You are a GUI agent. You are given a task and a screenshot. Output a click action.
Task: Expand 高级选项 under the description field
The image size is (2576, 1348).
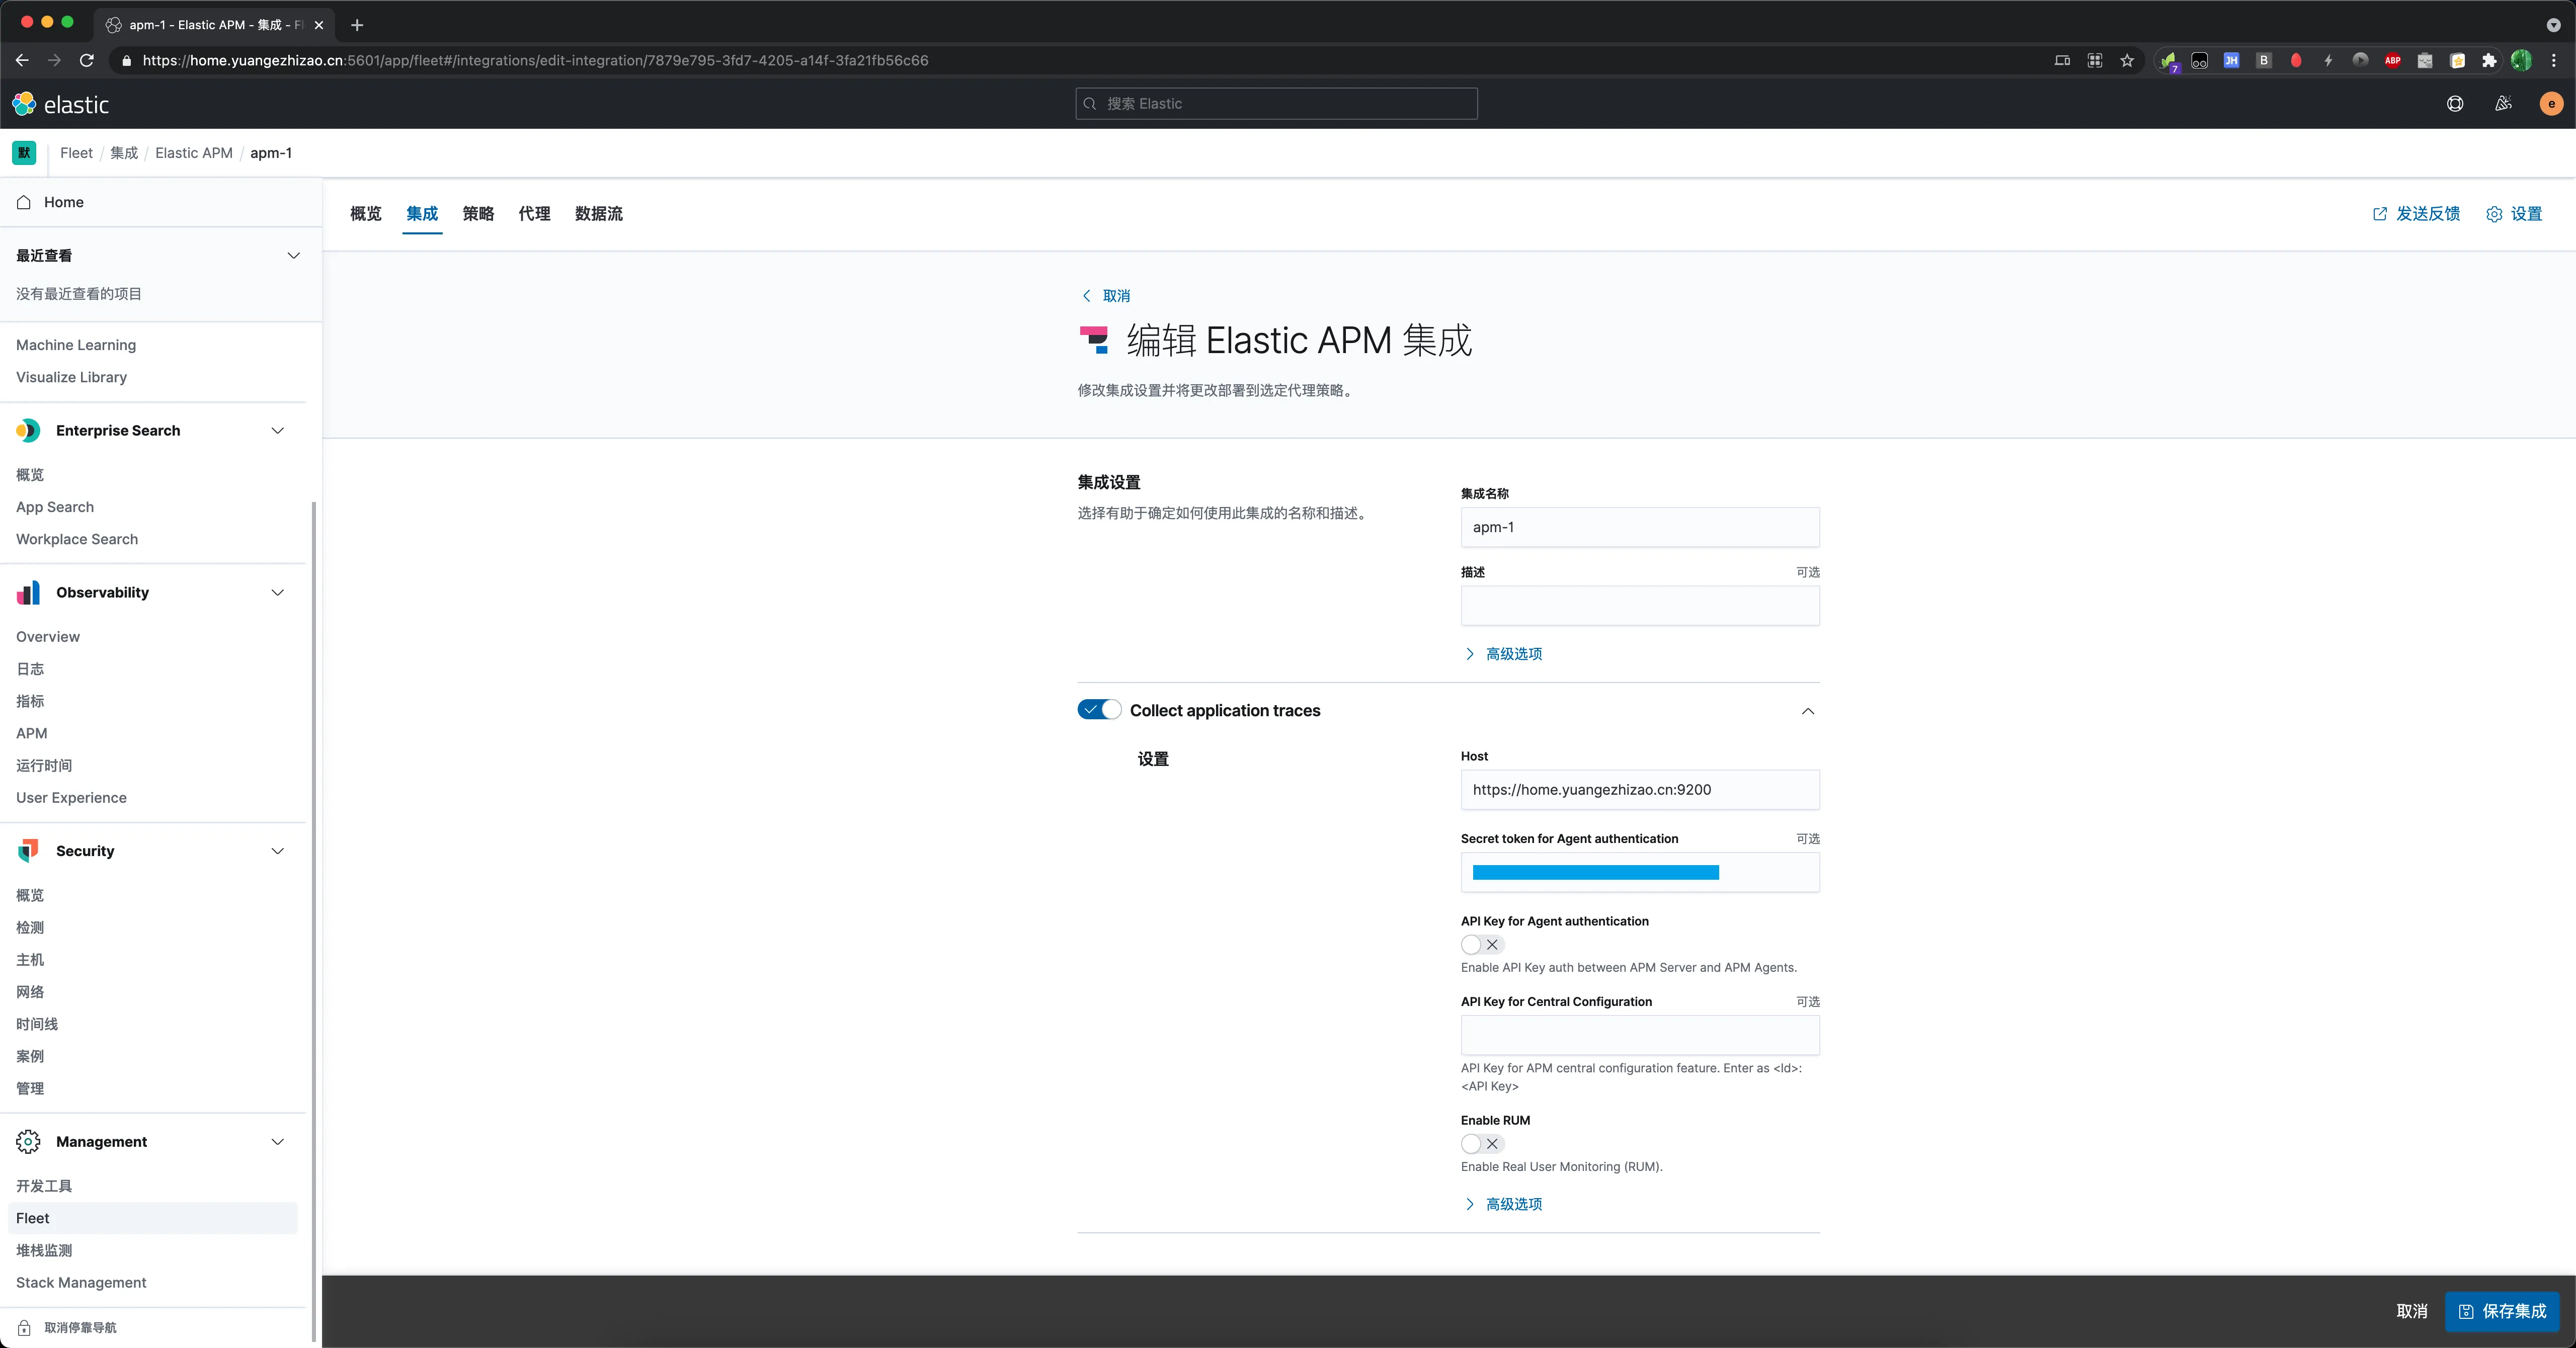click(1512, 654)
